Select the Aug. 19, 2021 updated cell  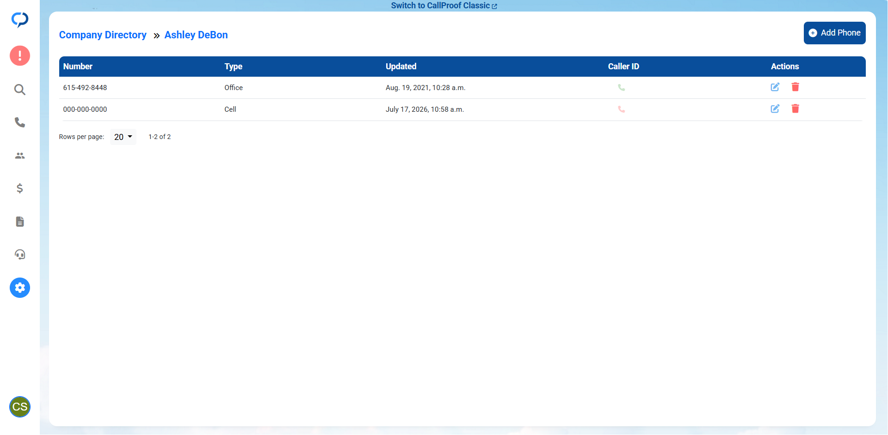[x=425, y=88]
